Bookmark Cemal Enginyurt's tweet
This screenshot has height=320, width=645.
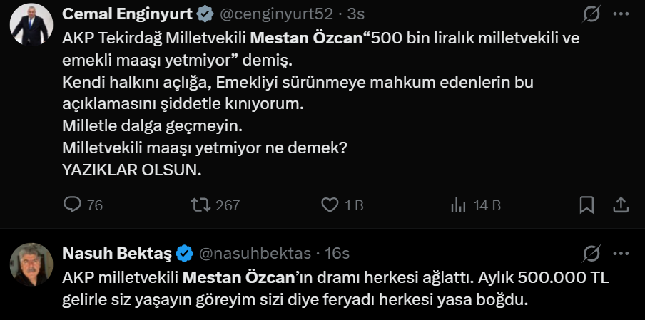point(586,205)
